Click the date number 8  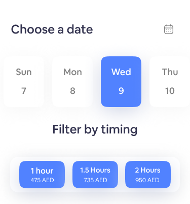(72, 91)
